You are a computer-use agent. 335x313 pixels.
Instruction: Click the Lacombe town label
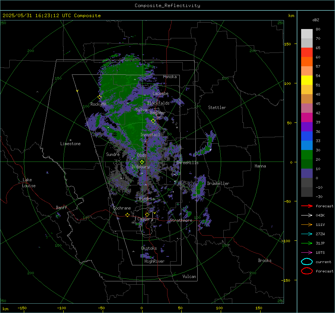tap(160, 93)
